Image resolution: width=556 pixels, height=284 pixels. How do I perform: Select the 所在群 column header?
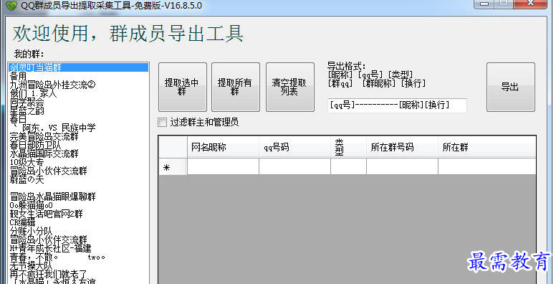(x=486, y=147)
